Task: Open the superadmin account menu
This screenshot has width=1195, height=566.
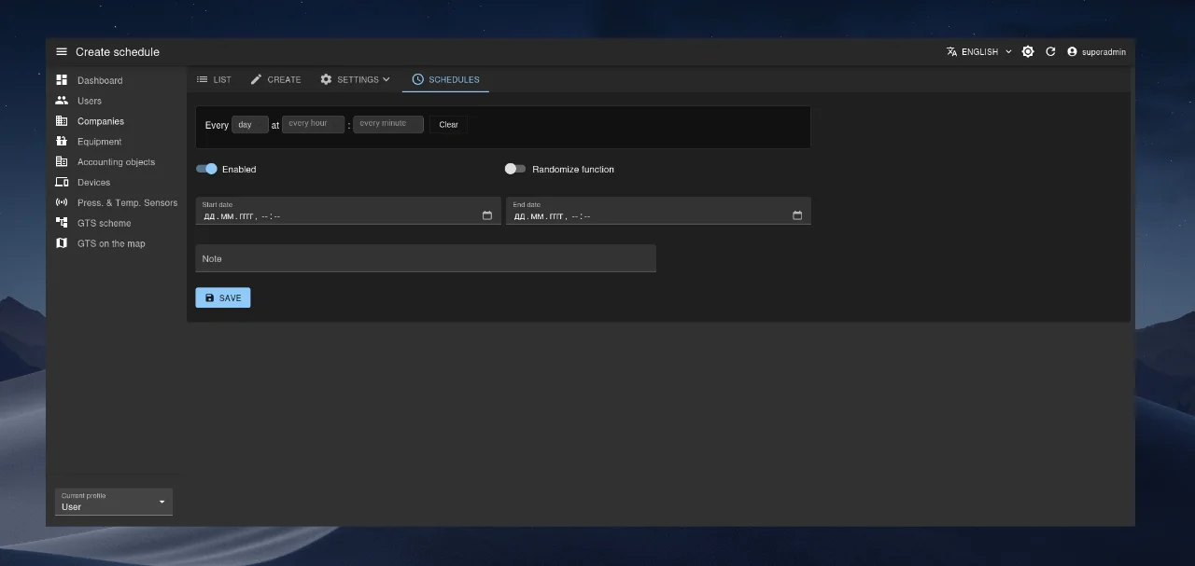Action: point(1097,52)
